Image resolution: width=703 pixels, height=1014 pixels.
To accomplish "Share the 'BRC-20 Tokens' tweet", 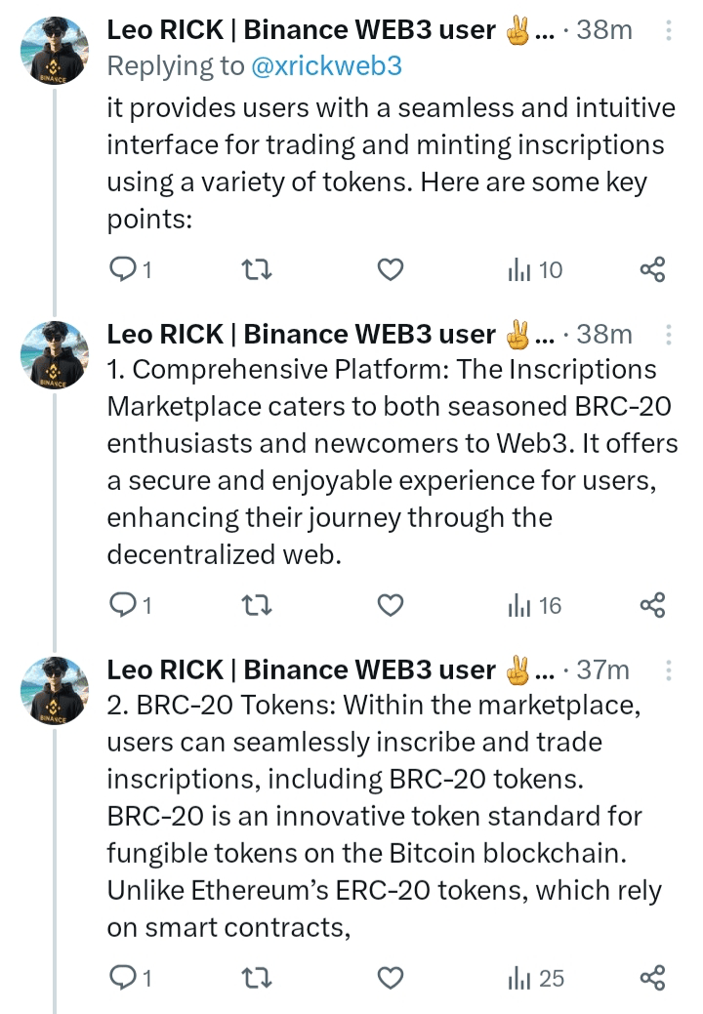I will pos(652,977).
